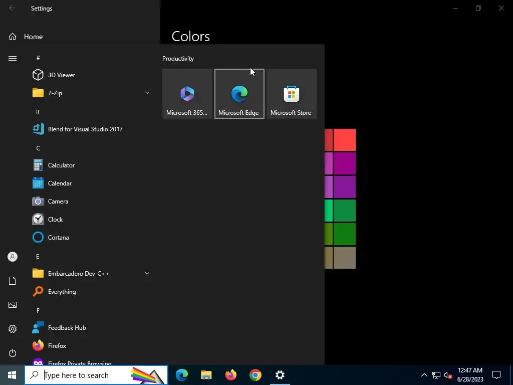The height and width of the screenshot is (385, 513).
Task: Click the C letter header
Action: coord(38,148)
